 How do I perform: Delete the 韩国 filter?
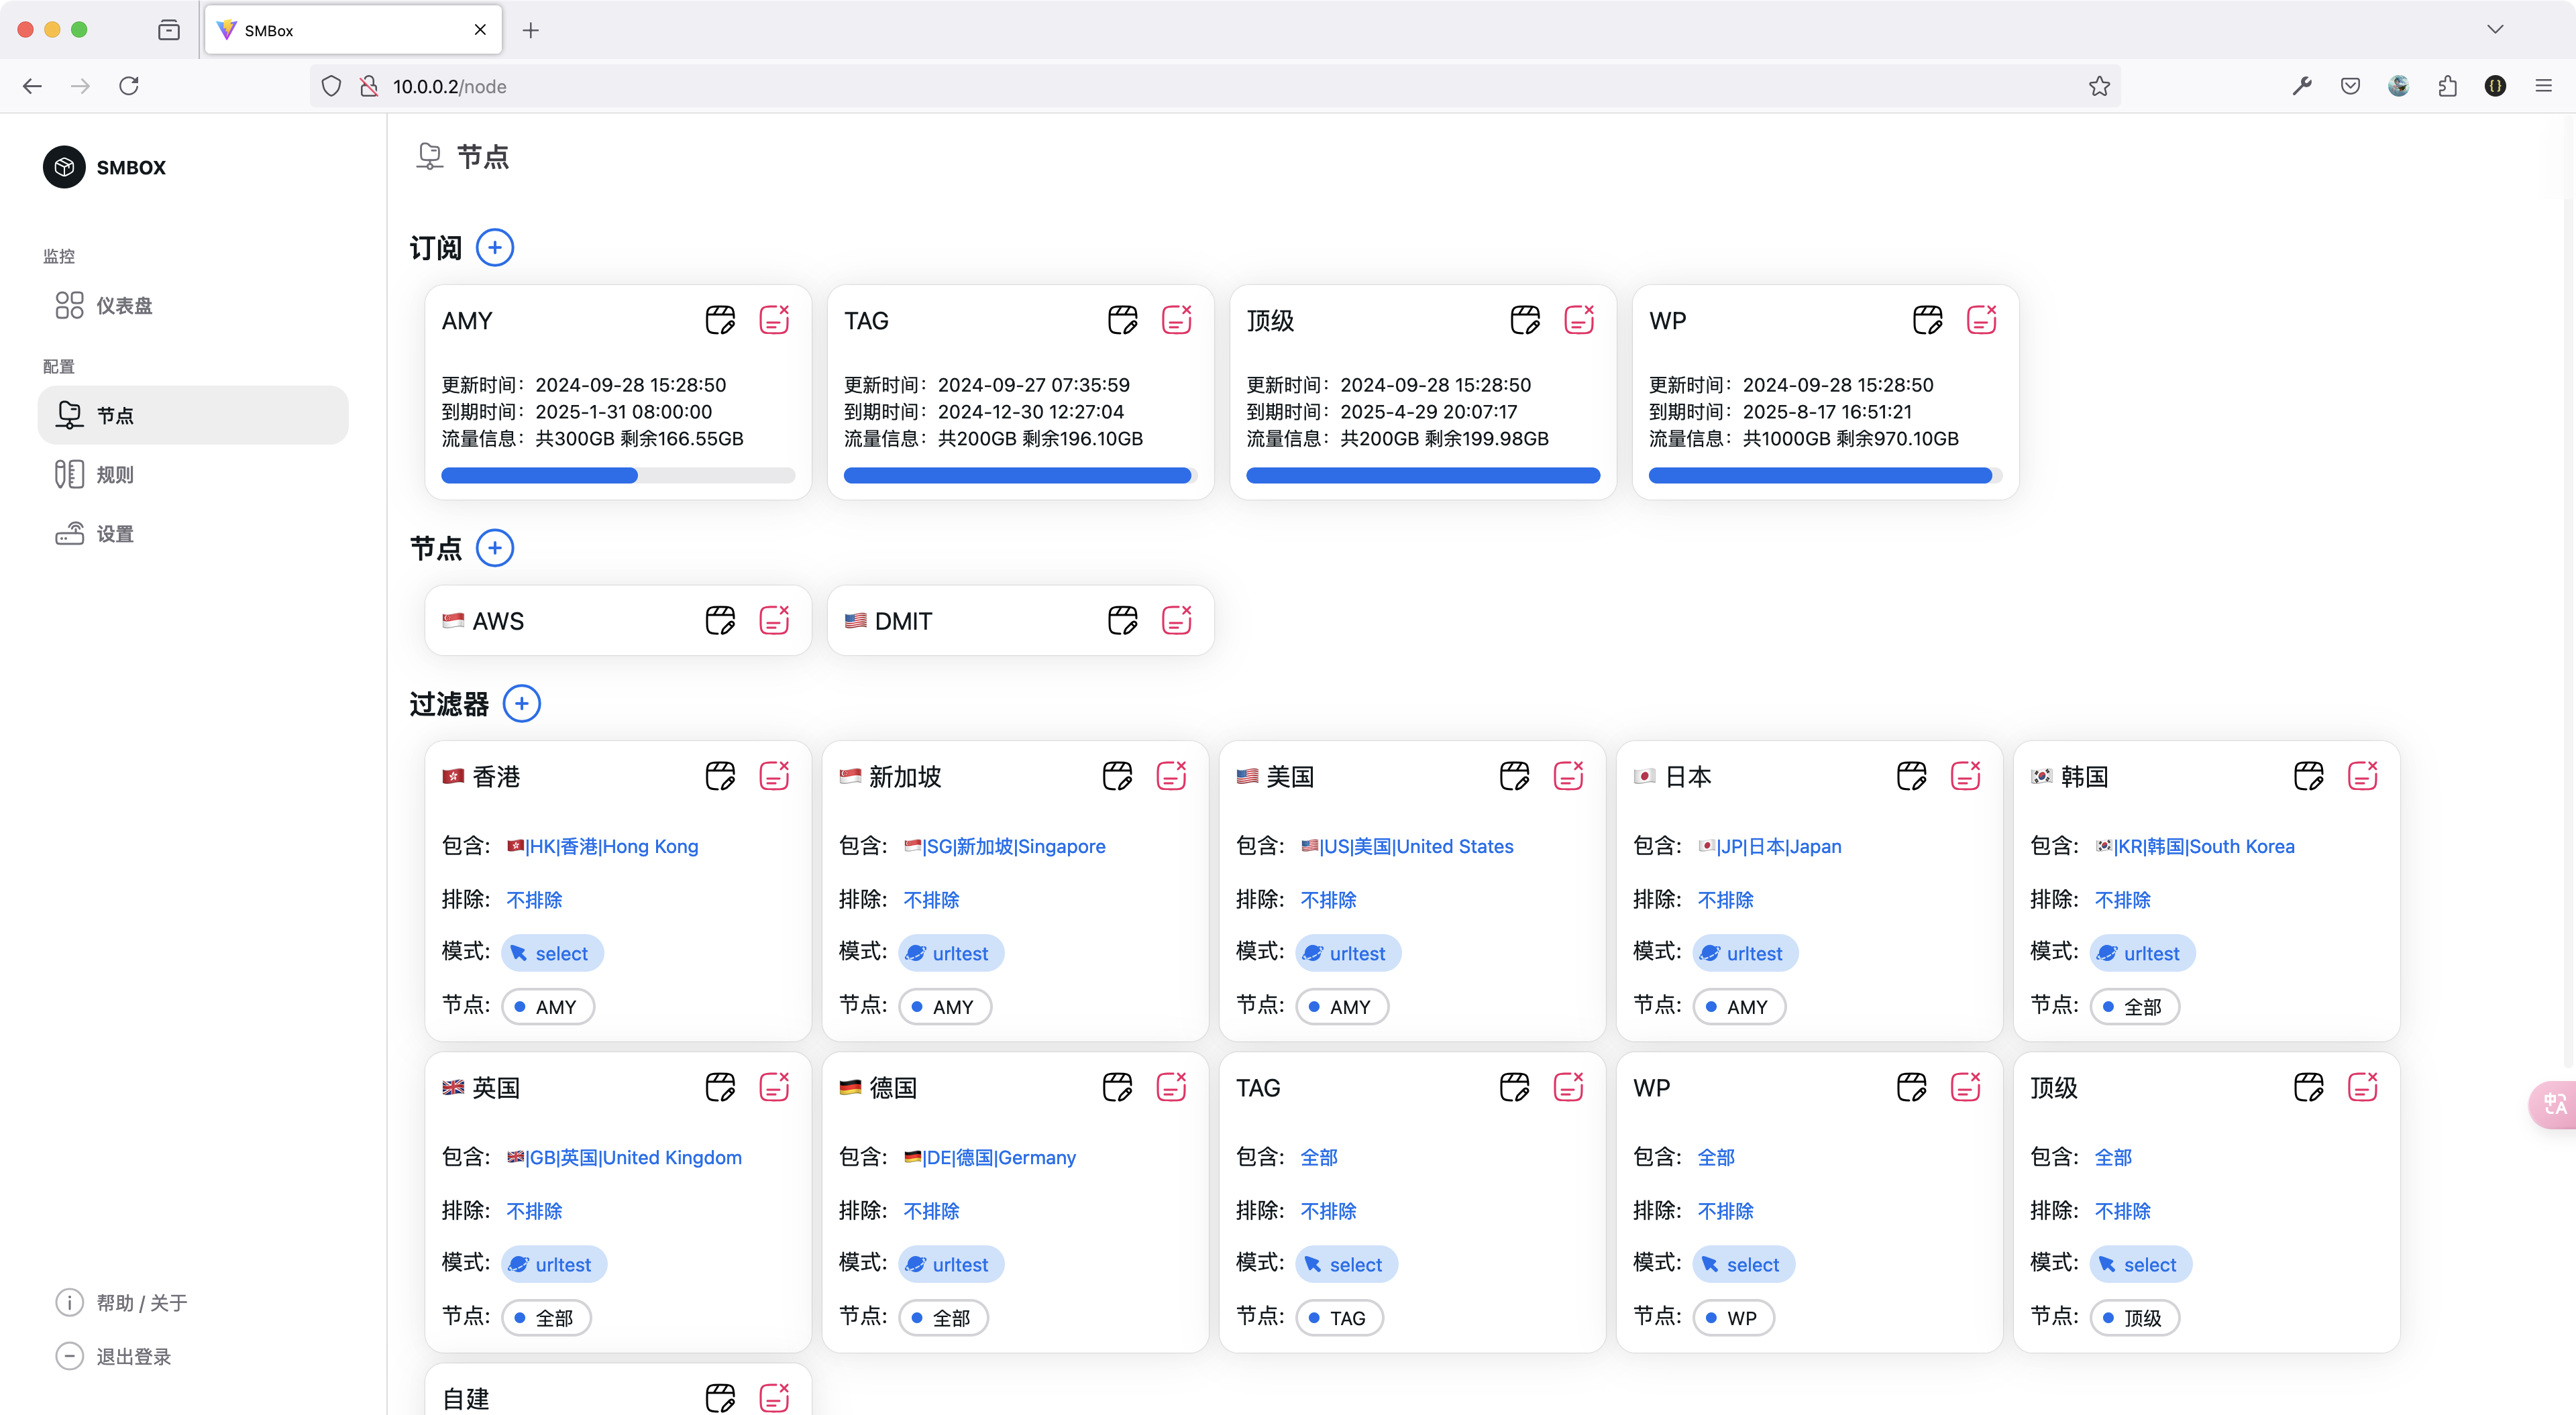(x=2363, y=776)
